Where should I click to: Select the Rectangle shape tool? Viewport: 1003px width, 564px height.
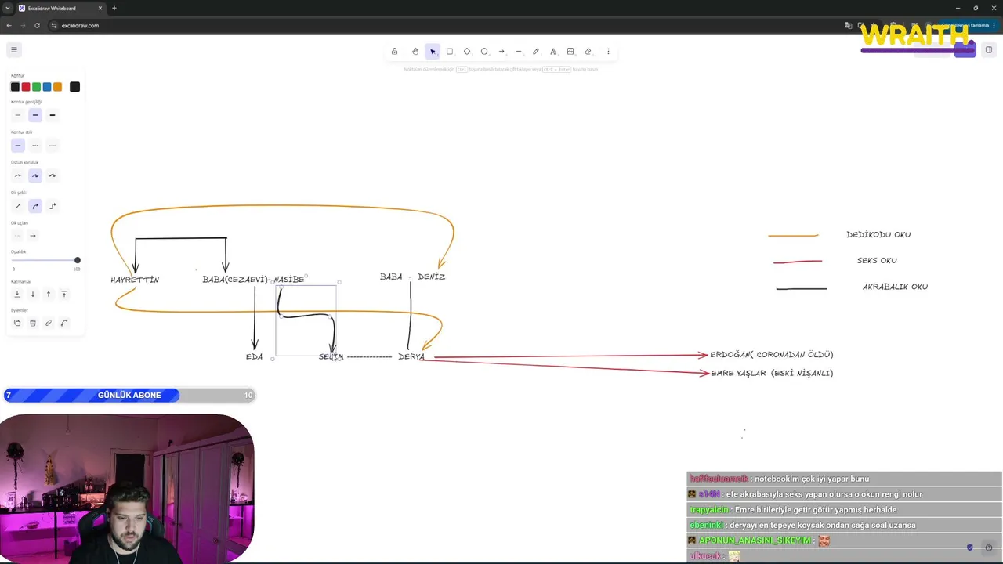(x=450, y=52)
